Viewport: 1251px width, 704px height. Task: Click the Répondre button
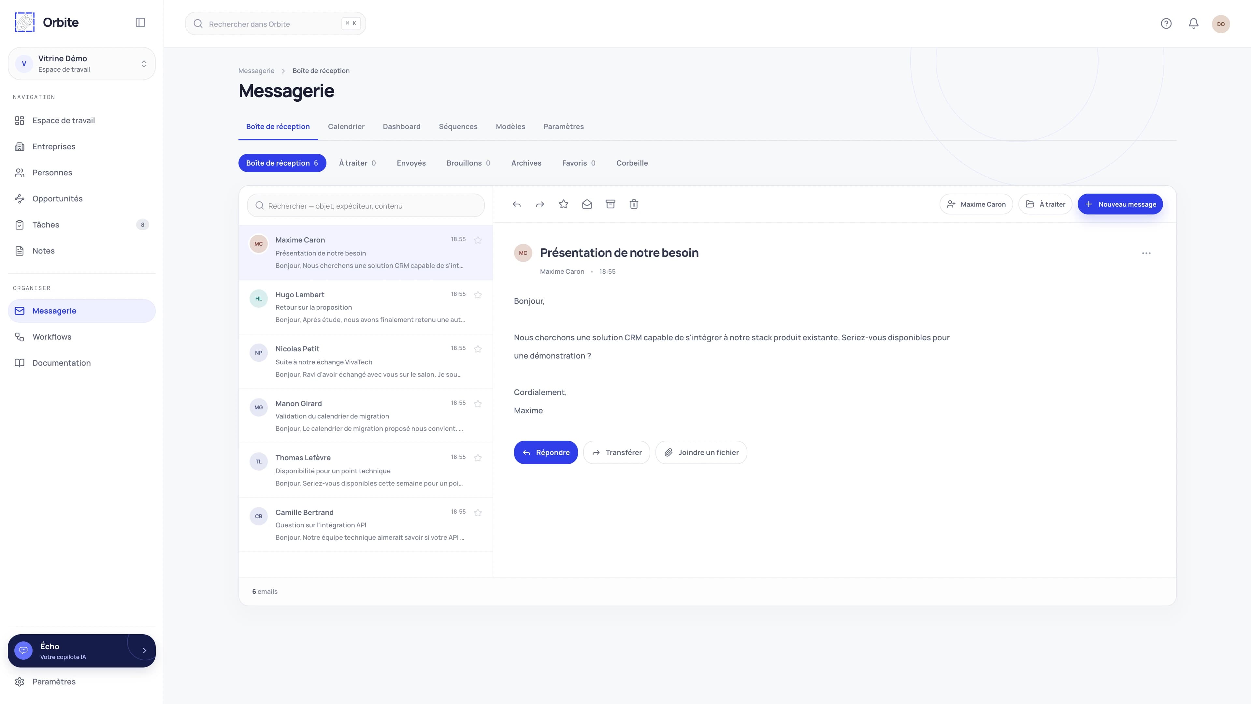click(545, 452)
